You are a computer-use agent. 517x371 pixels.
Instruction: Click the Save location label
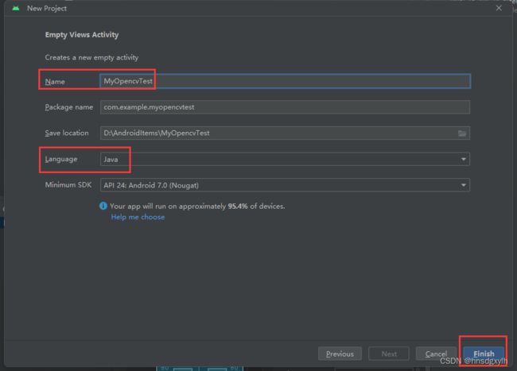click(x=67, y=133)
